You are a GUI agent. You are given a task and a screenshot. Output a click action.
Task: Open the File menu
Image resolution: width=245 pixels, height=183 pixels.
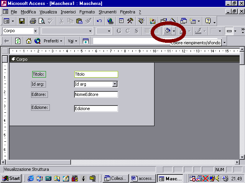[x=14, y=12]
